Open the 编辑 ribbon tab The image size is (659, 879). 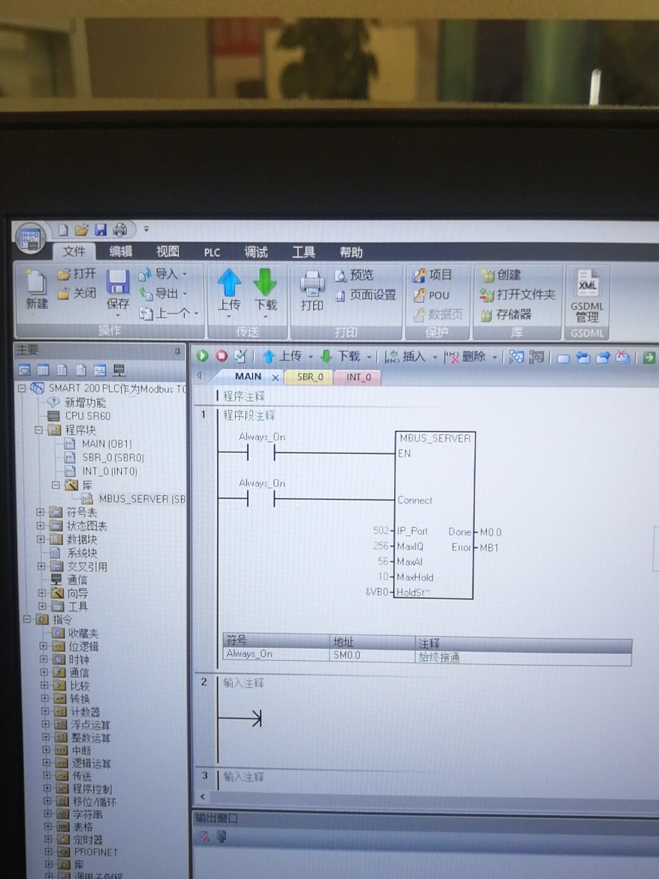(x=121, y=251)
